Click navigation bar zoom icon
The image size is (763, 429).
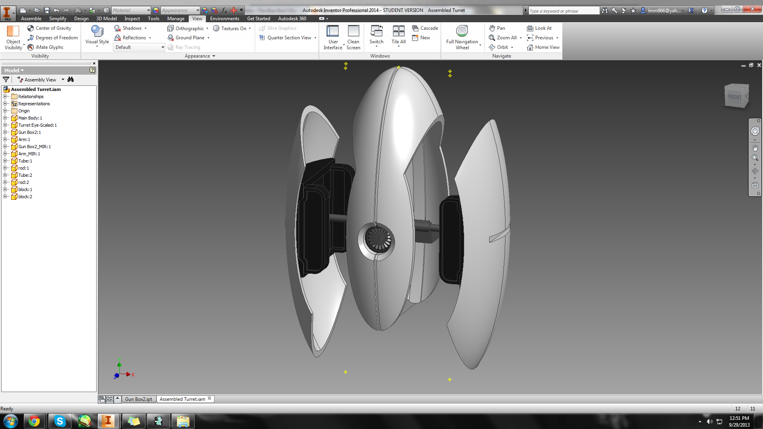pyautogui.click(x=755, y=158)
